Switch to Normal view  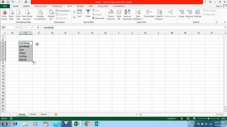pyautogui.click(x=182, y=119)
